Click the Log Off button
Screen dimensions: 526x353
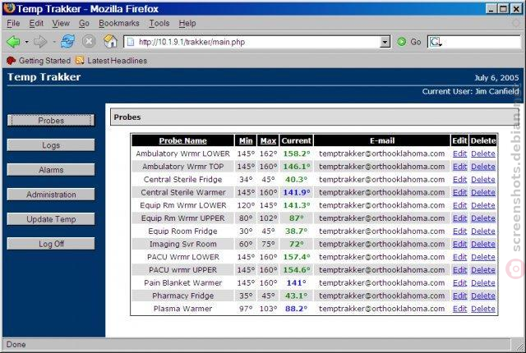tap(51, 244)
